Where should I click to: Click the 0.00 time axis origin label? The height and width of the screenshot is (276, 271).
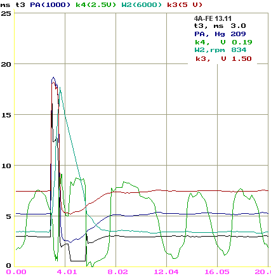coord(16,272)
